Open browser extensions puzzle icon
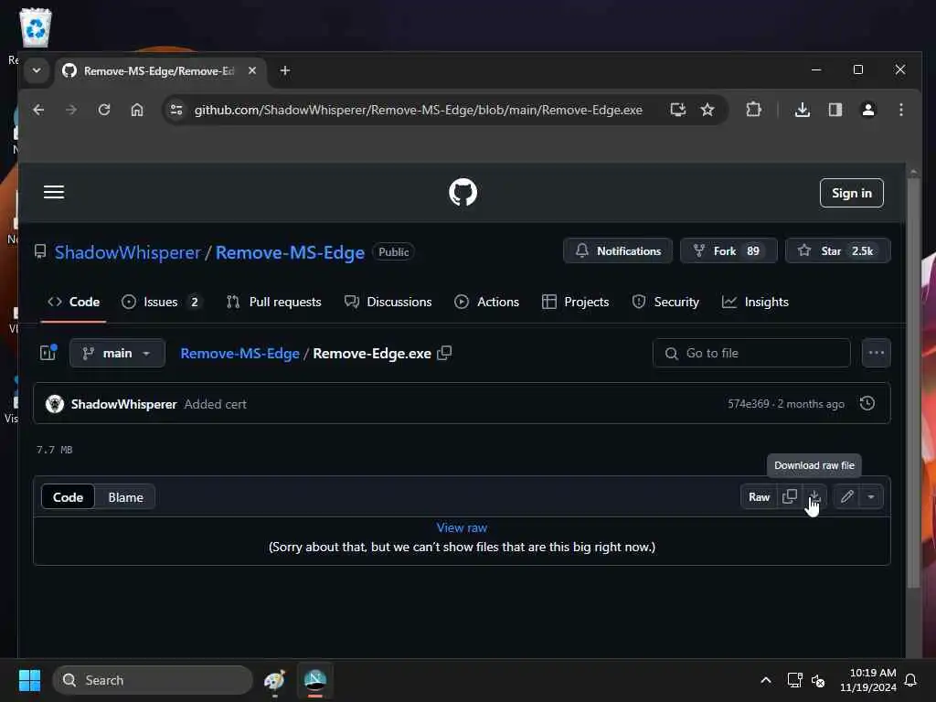This screenshot has width=936, height=702. [753, 110]
